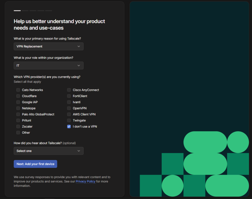252x199 pixels.
Task: Check the Other VPN provider box
Action: click(x=18, y=133)
